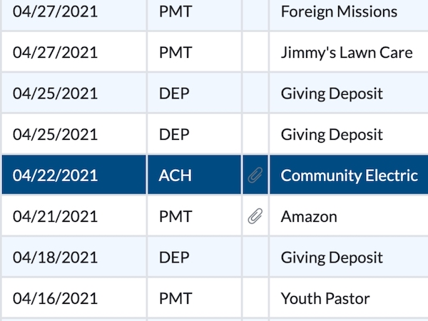The height and width of the screenshot is (321, 428).
Task: Select the 04/18/2021 date cell
Action: (55, 258)
